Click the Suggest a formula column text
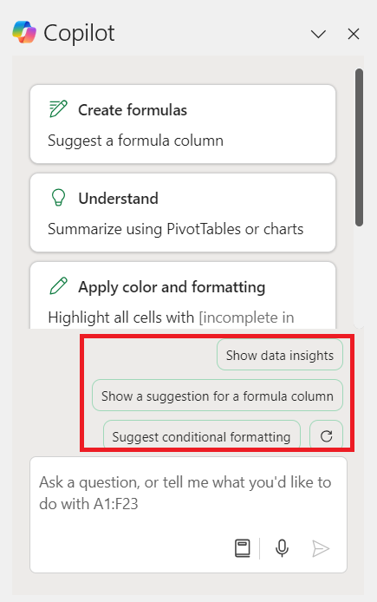Viewport: 377px width, 602px height. point(136,141)
